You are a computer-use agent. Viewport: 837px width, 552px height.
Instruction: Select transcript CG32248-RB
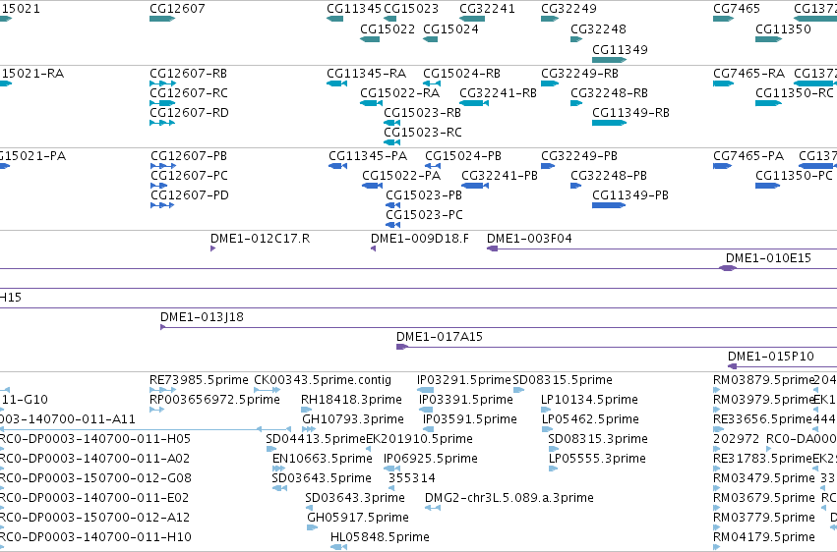tap(609, 93)
